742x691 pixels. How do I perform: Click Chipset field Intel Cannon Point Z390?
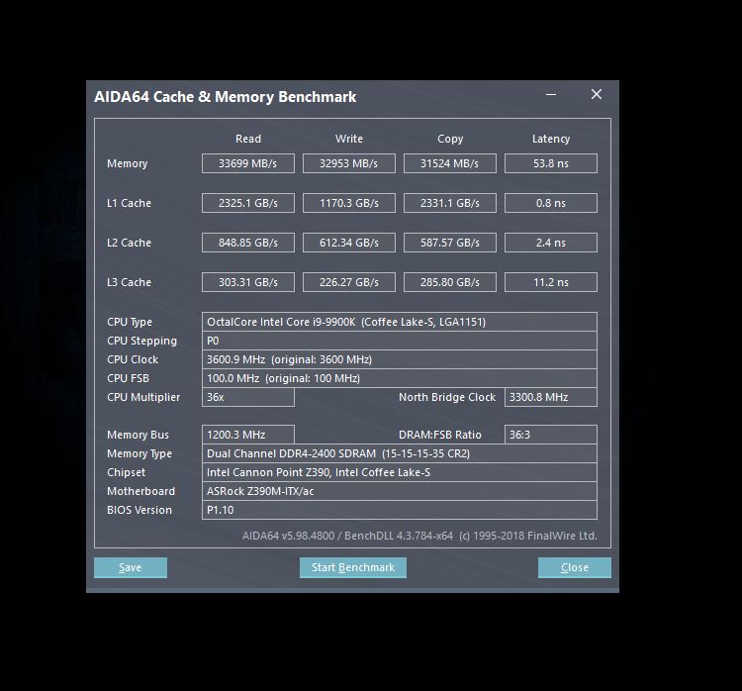(x=400, y=472)
